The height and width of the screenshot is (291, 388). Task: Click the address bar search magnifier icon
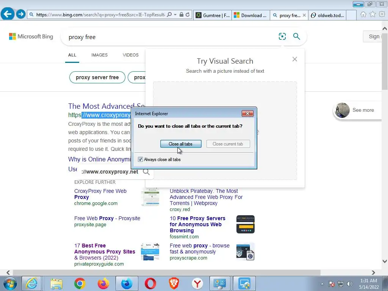(x=169, y=15)
